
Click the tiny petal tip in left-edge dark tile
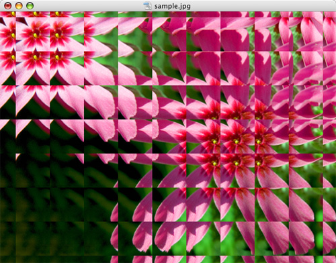tap(17, 156)
